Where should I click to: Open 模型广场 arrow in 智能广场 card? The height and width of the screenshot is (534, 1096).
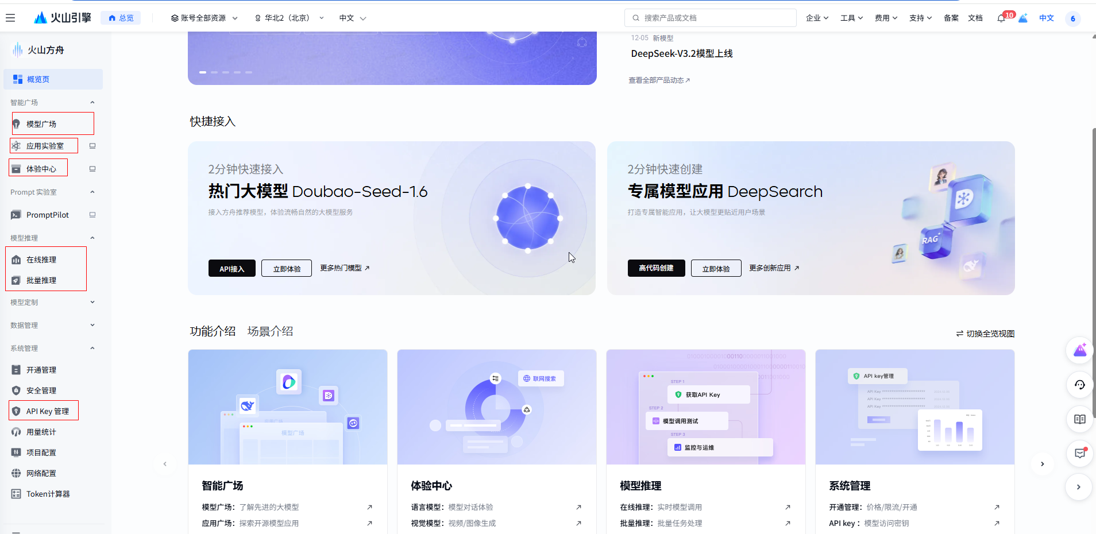369,507
